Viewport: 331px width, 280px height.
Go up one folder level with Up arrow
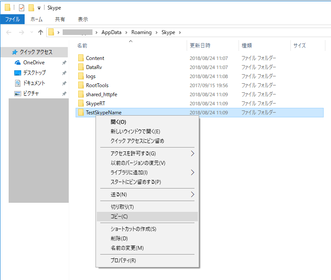coord(41,32)
